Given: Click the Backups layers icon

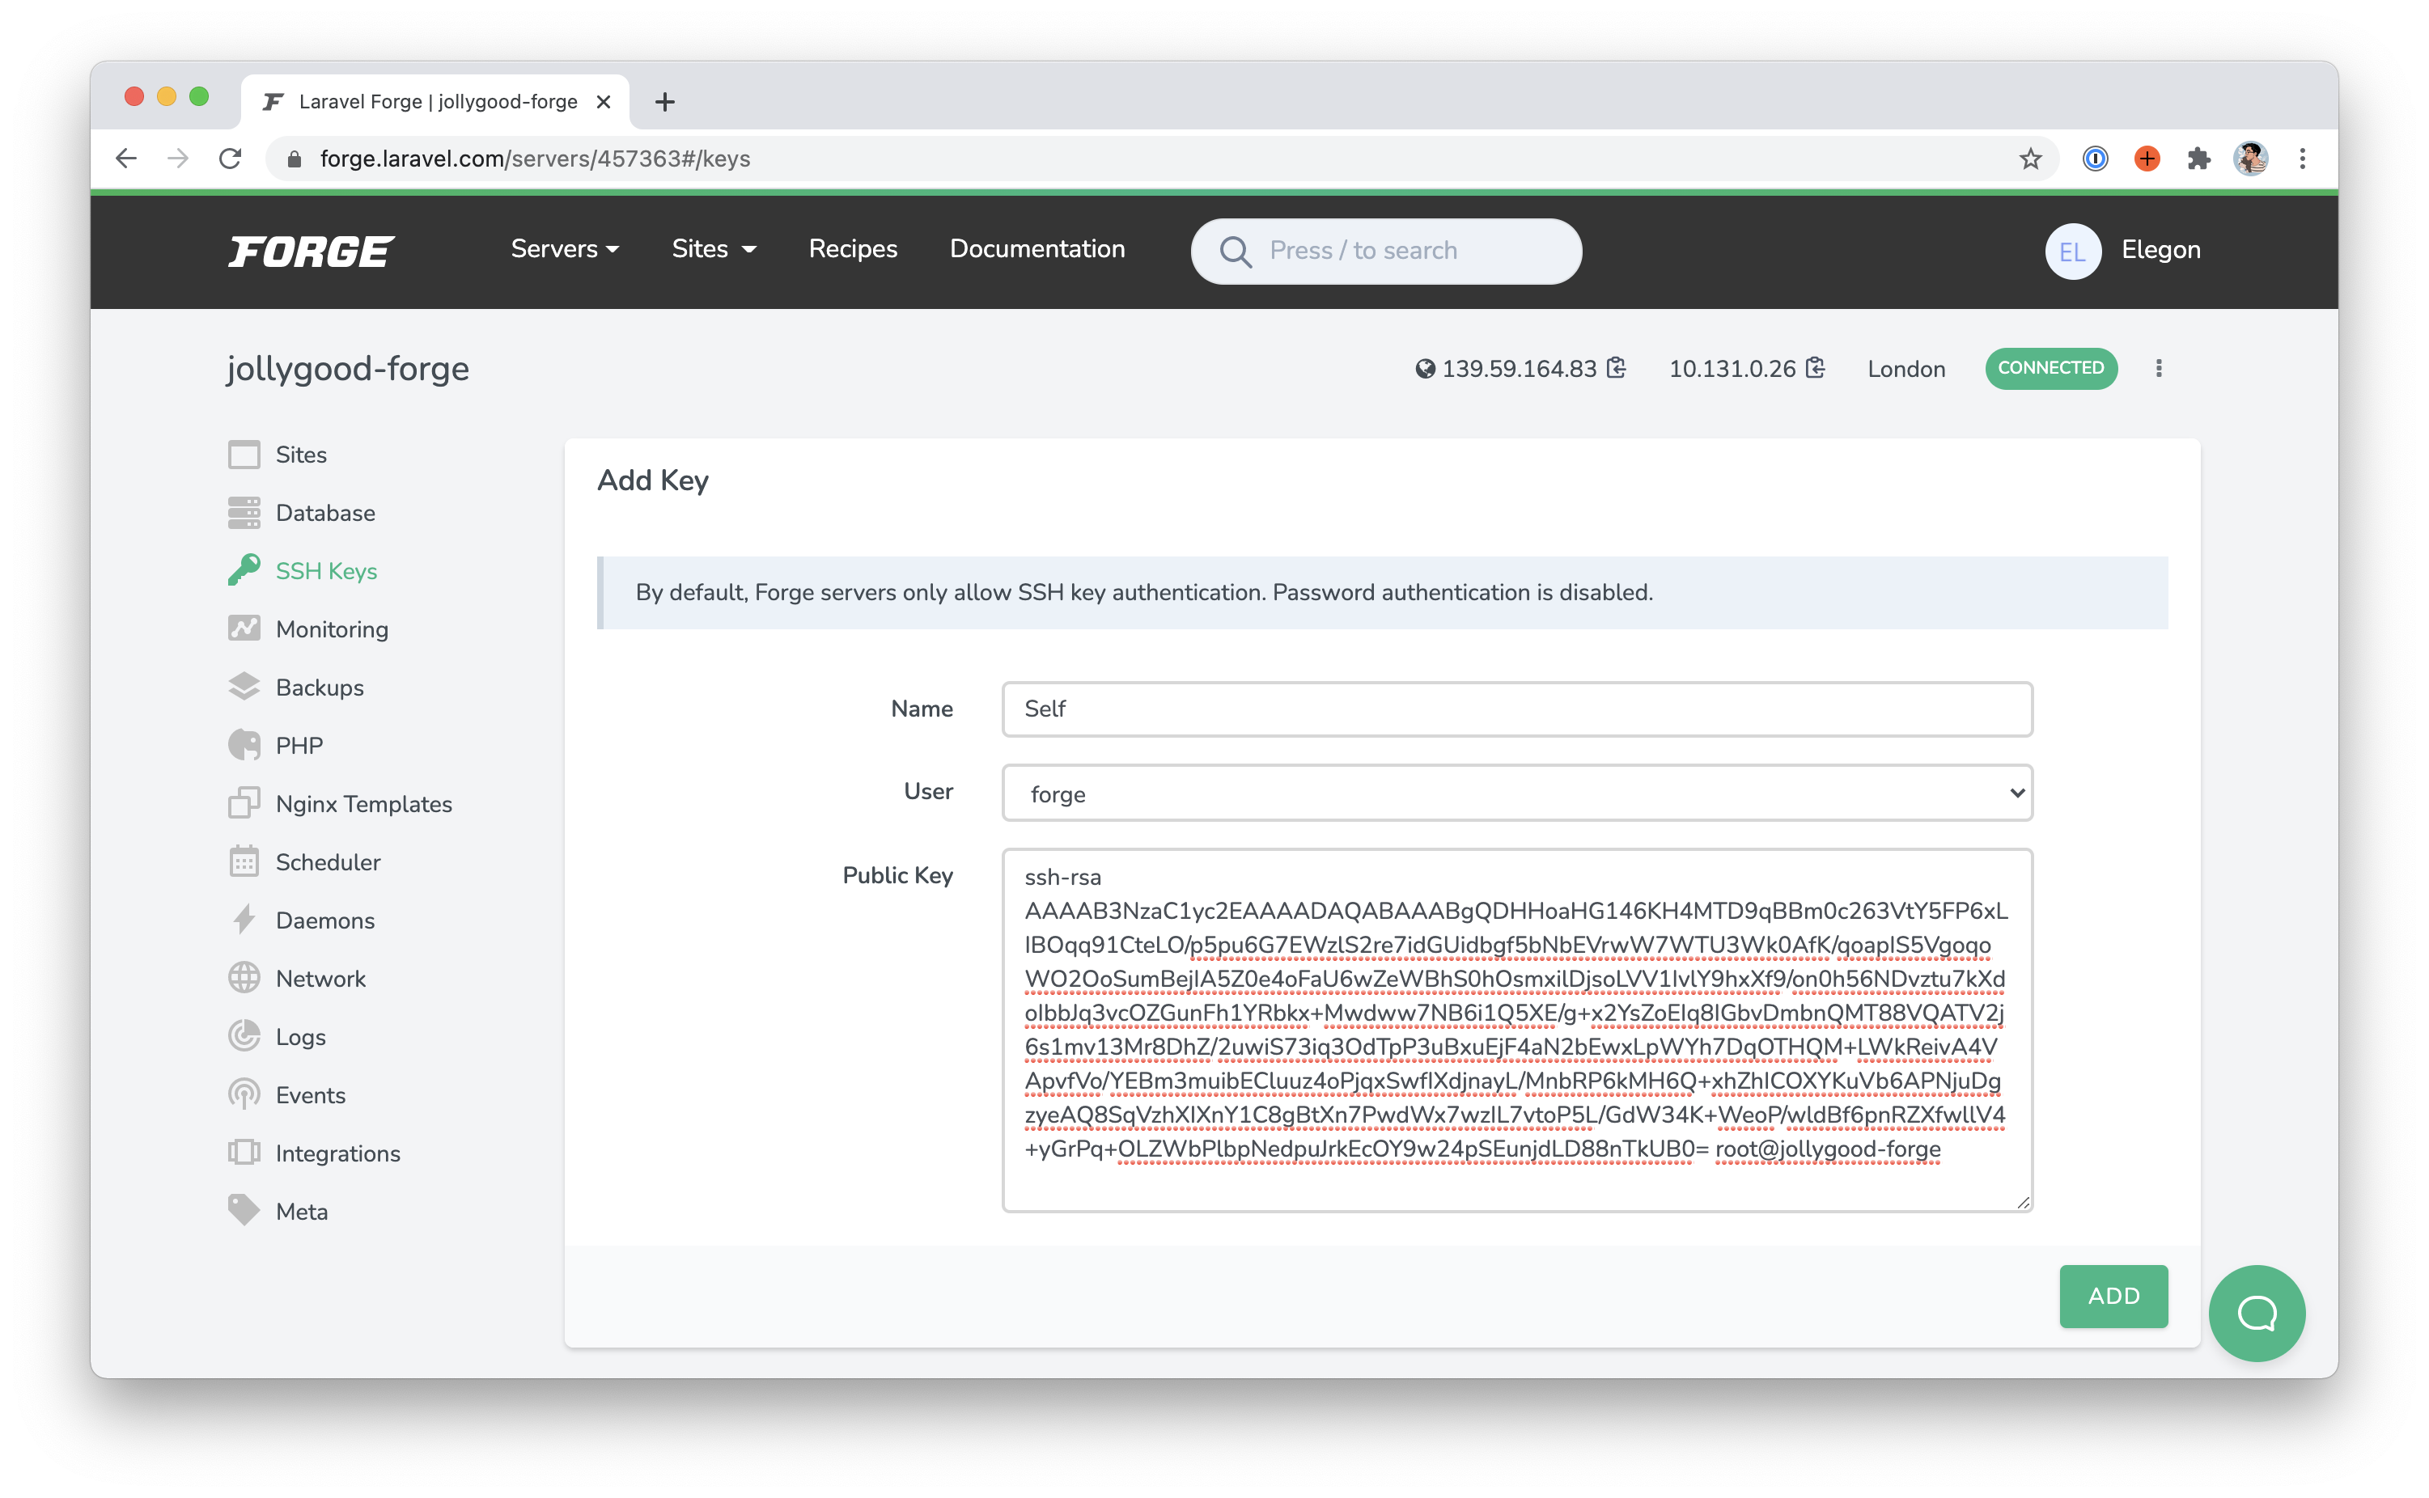Looking at the screenshot, I should pyautogui.click(x=244, y=688).
